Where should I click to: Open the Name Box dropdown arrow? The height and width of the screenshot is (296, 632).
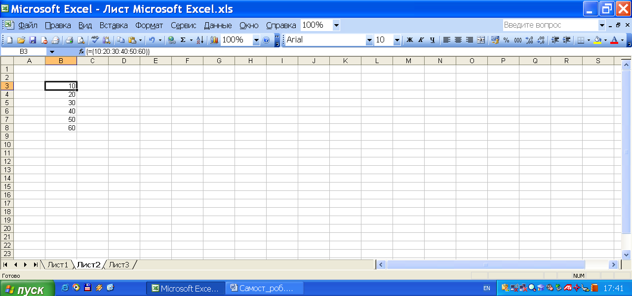(x=52, y=51)
